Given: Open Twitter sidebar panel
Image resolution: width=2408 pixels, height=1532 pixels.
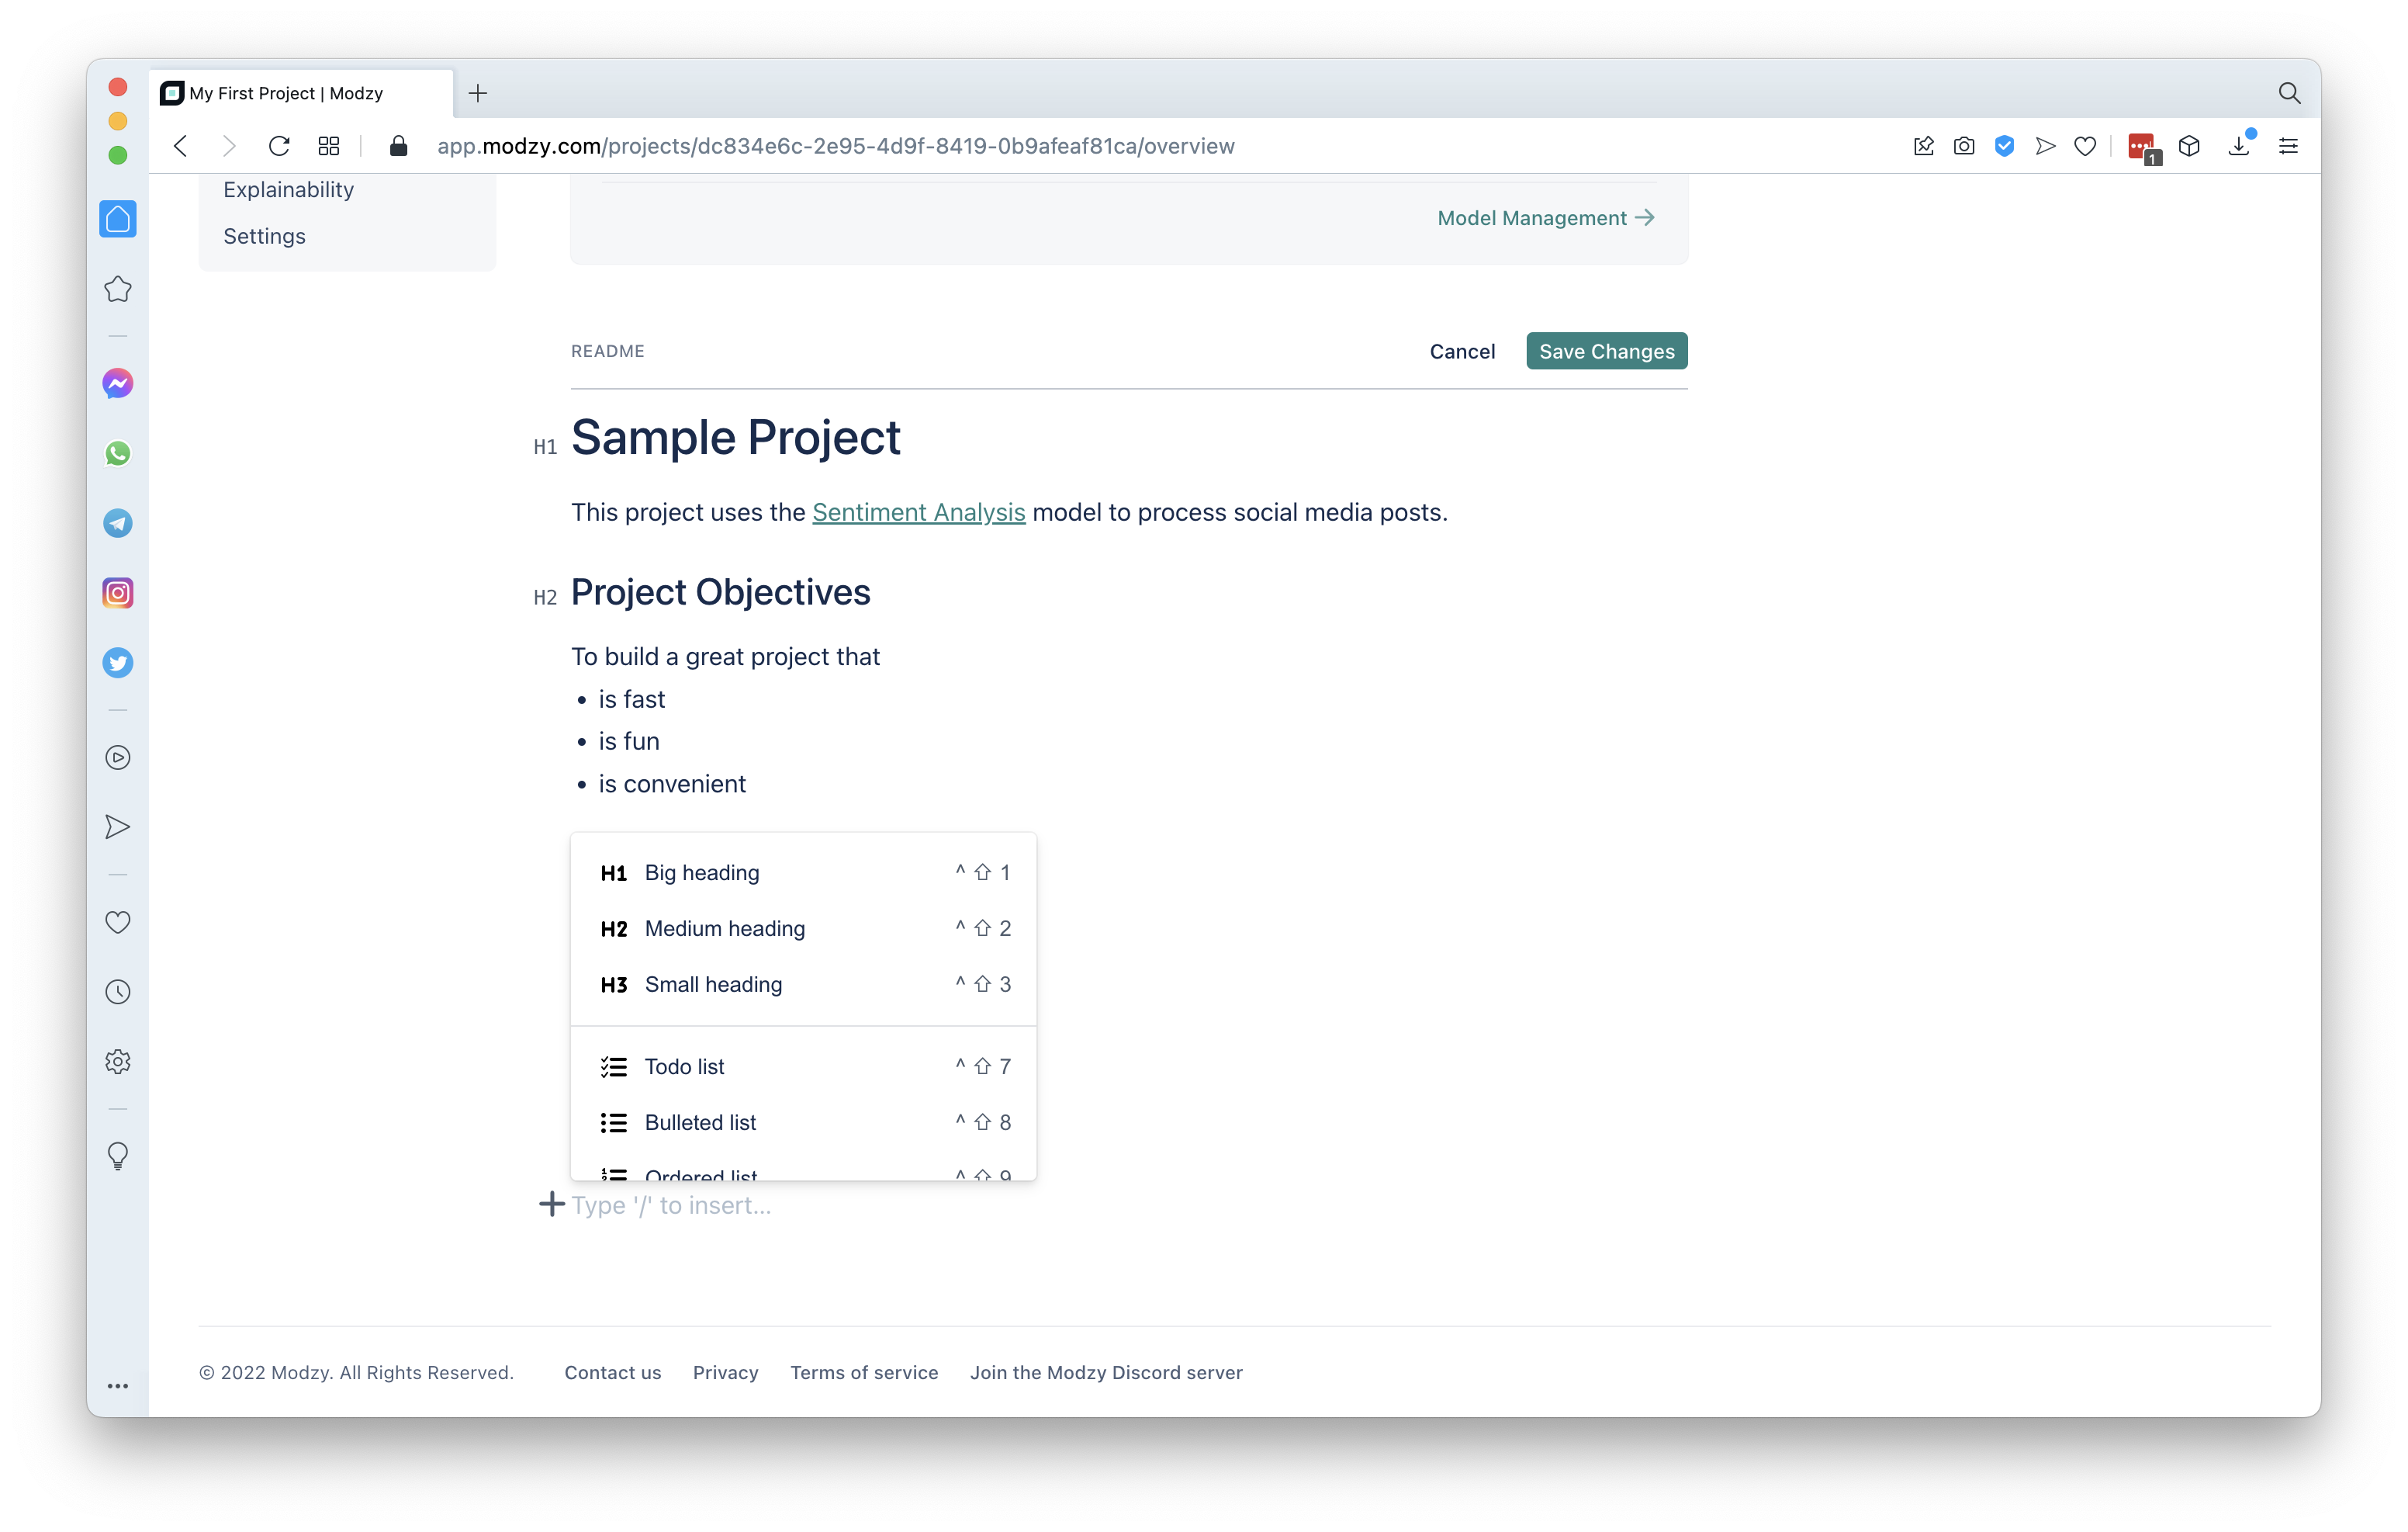Looking at the screenshot, I should click(x=118, y=664).
